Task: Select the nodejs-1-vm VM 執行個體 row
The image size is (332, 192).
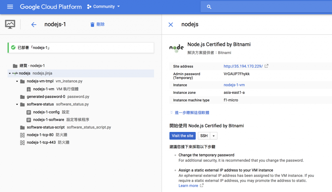Action: (81, 89)
